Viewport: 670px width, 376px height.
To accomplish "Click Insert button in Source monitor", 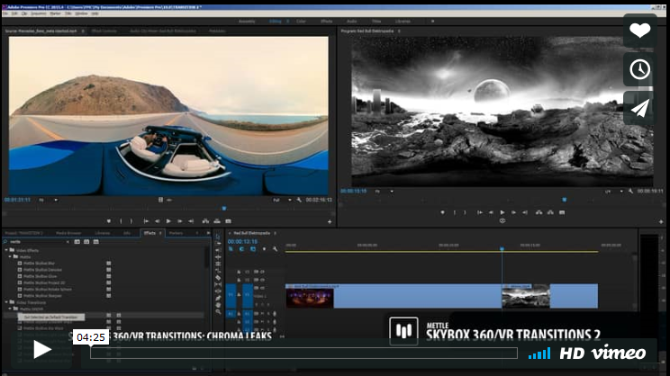I will [205, 221].
